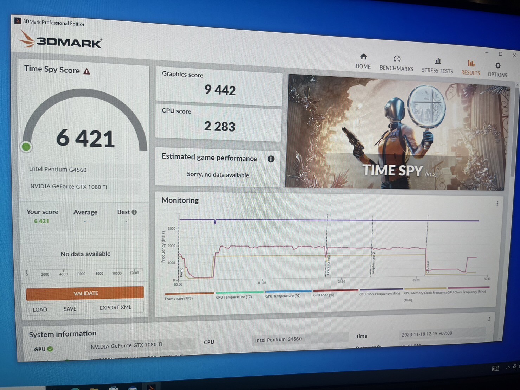Open the Monitoring panel three-dot menu
This screenshot has height=390, width=520.
click(x=497, y=204)
